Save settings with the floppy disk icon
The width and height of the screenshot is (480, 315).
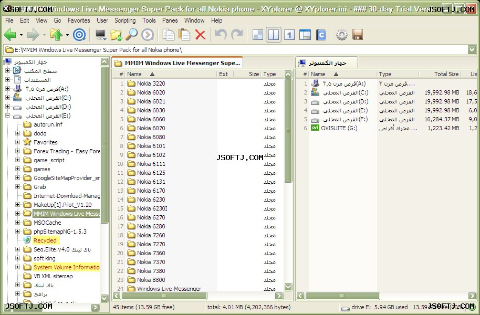358,35
